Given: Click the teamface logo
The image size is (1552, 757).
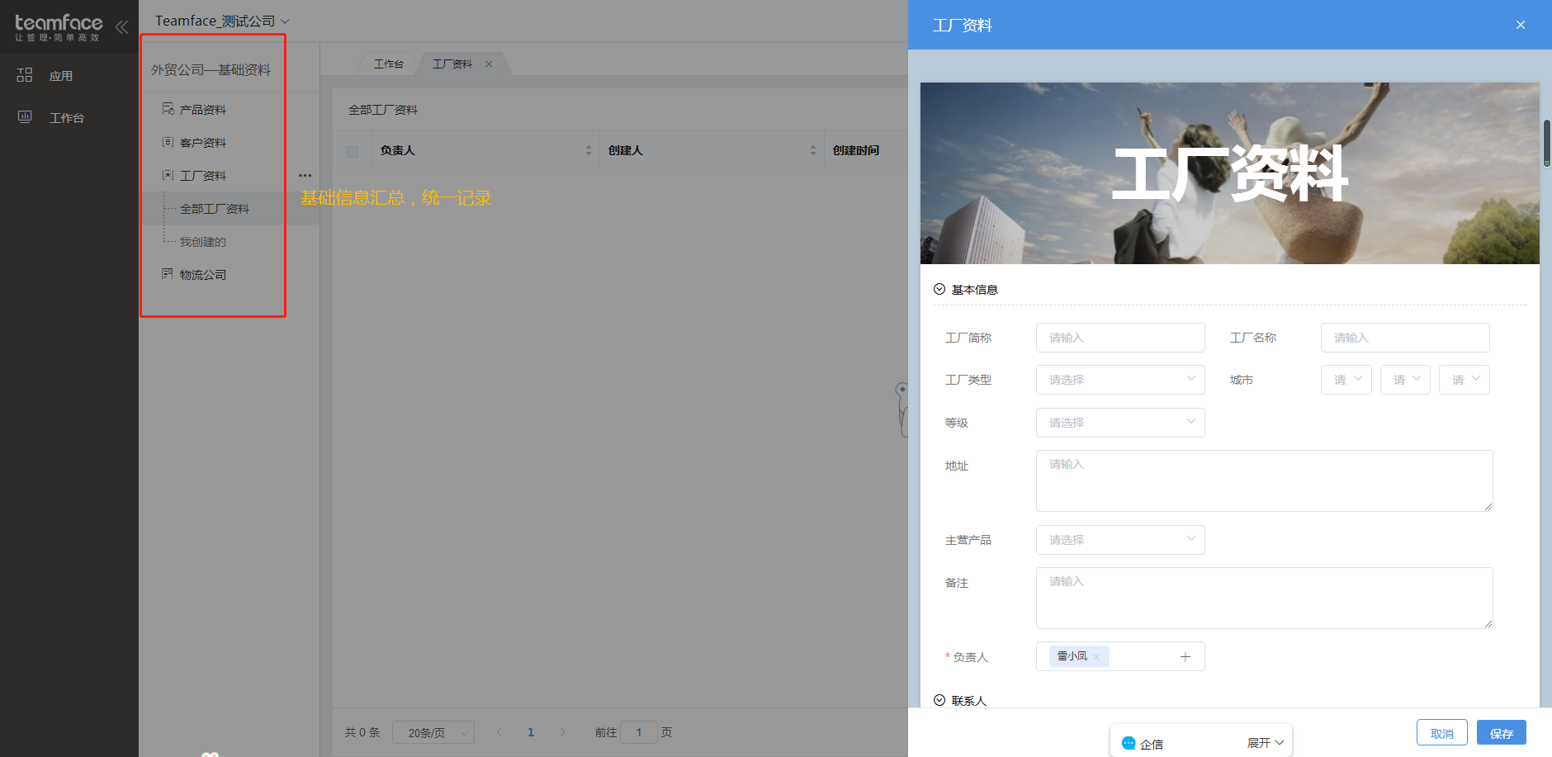Looking at the screenshot, I should click(59, 27).
